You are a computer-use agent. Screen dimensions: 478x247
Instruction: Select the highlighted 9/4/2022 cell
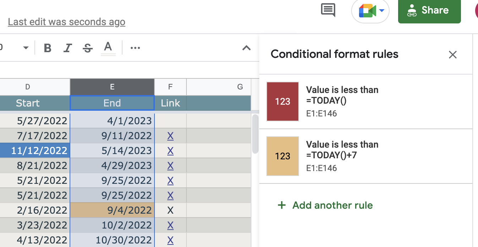(112, 210)
